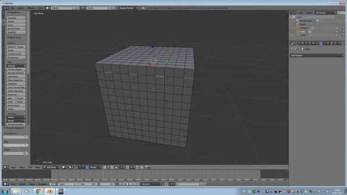Open the Object properties tab icon
Viewport: 347px width, 195px height.
point(313,43)
